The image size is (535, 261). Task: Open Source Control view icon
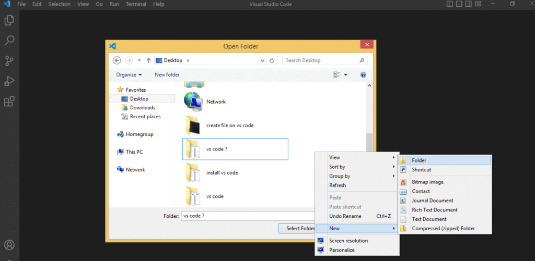click(x=9, y=61)
